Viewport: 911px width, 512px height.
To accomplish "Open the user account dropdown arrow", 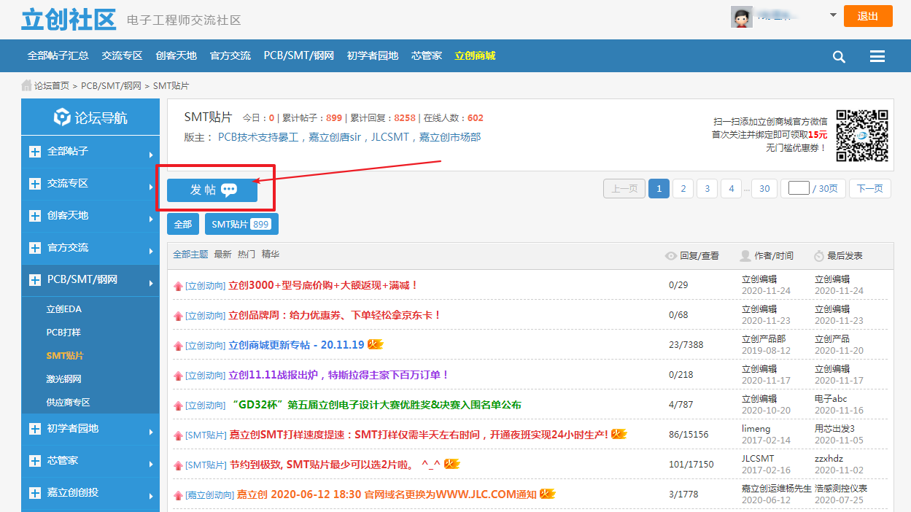I will tap(833, 15).
